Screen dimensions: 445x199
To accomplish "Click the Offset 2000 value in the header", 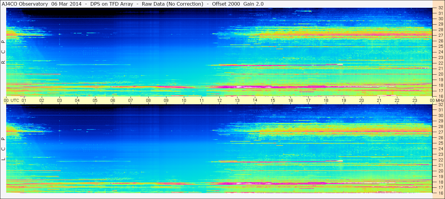I will [x=224, y=4].
